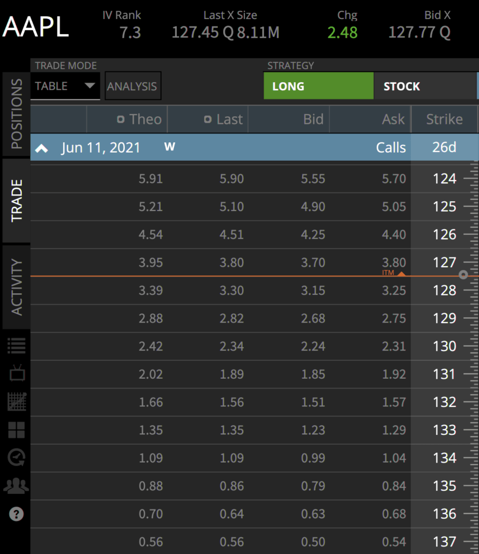The image size is (479, 554).
Task: Select the 127 strike price
Action: 444,262
